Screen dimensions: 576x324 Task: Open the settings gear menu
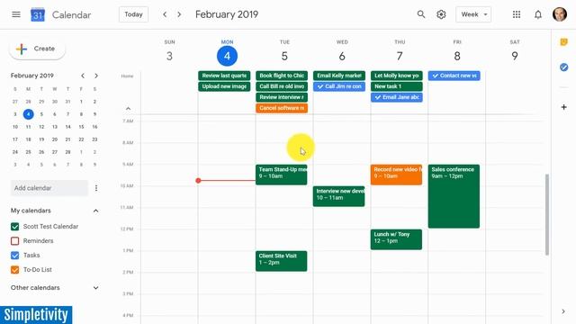(x=441, y=14)
